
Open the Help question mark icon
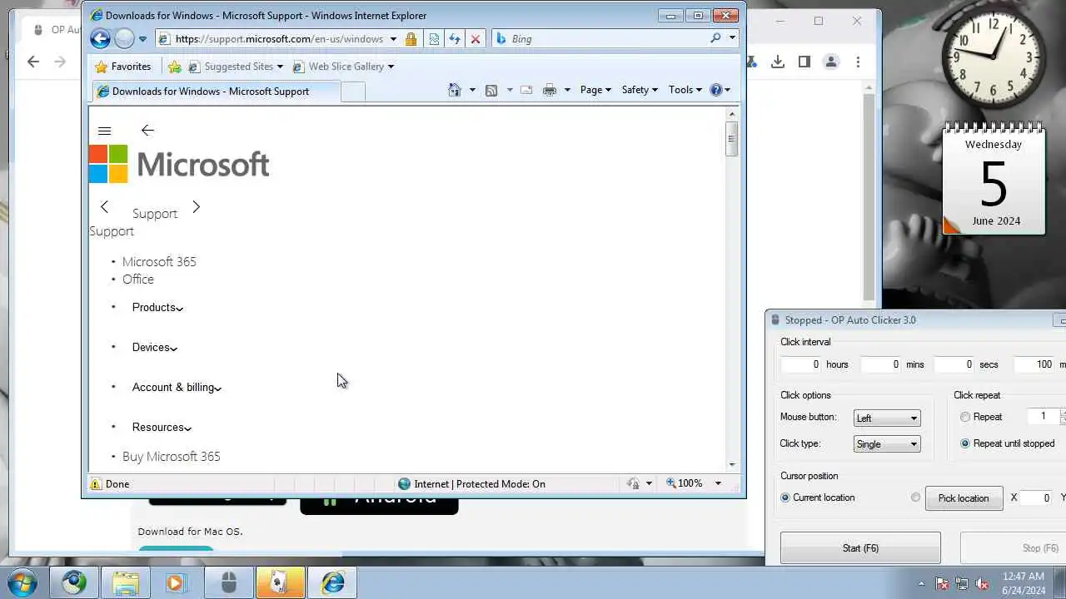coord(715,90)
